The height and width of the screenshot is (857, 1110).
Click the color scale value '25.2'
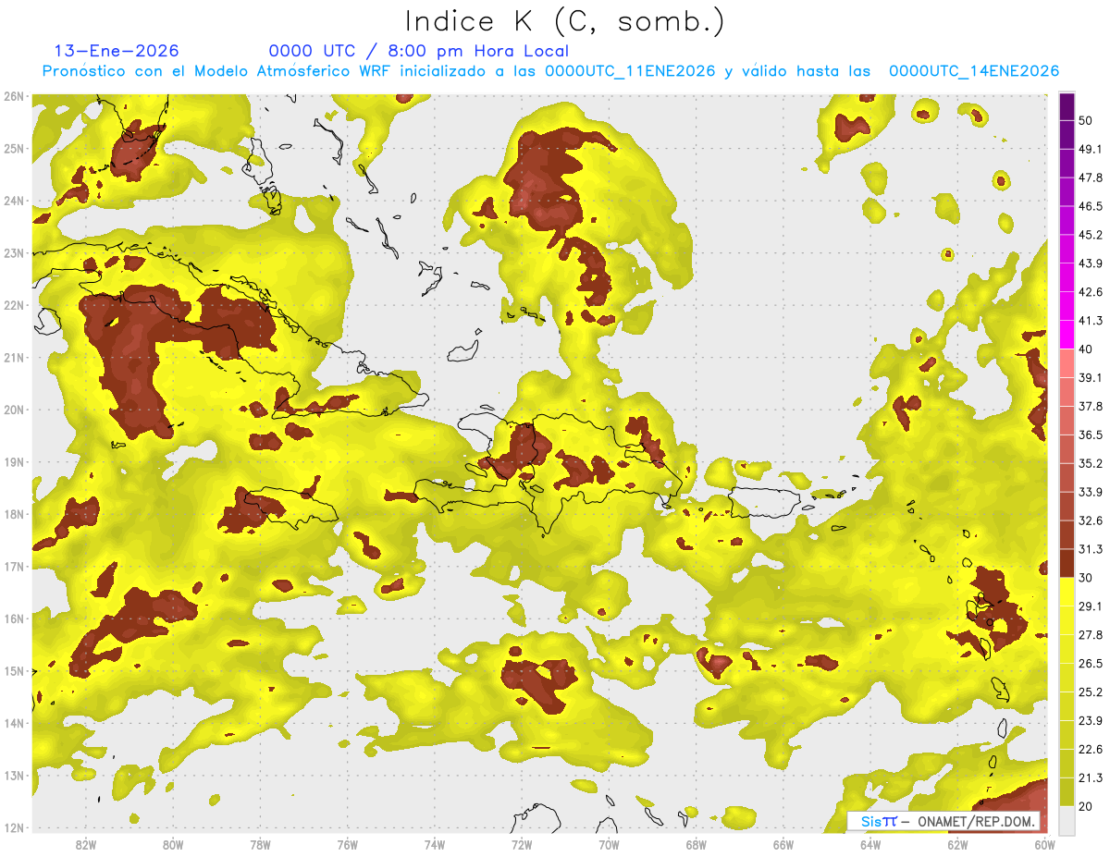(x=1091, y=692)
